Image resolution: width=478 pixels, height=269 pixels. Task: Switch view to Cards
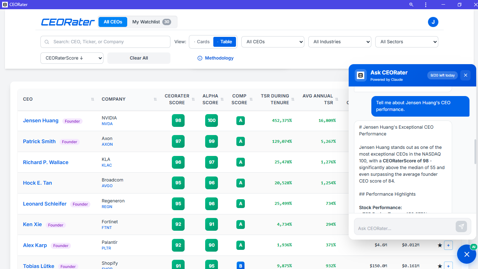(x=202, y=42)
